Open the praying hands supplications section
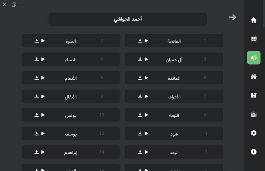Image resolution: width=265 pixels, height=171 pixels. pos(253,76)
